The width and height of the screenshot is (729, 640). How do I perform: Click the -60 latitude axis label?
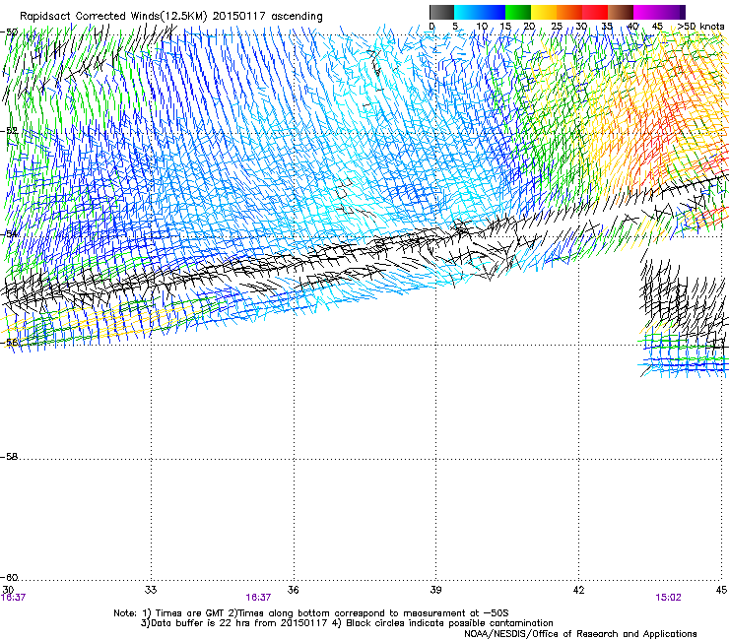pyautogui.click(x=9, y=577)
